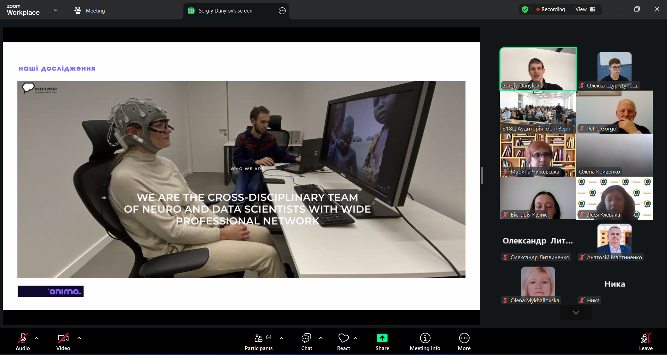Open the View layout menu
Screen dimensions: 667x355
click(585, 9)
